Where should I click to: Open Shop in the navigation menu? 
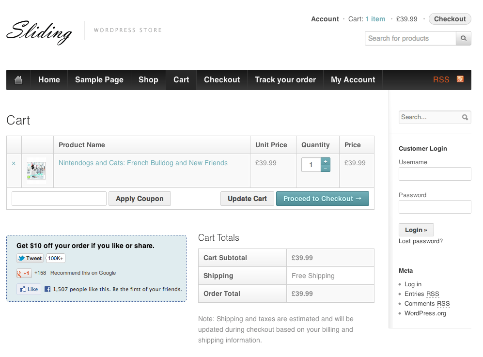click(148, 80)
